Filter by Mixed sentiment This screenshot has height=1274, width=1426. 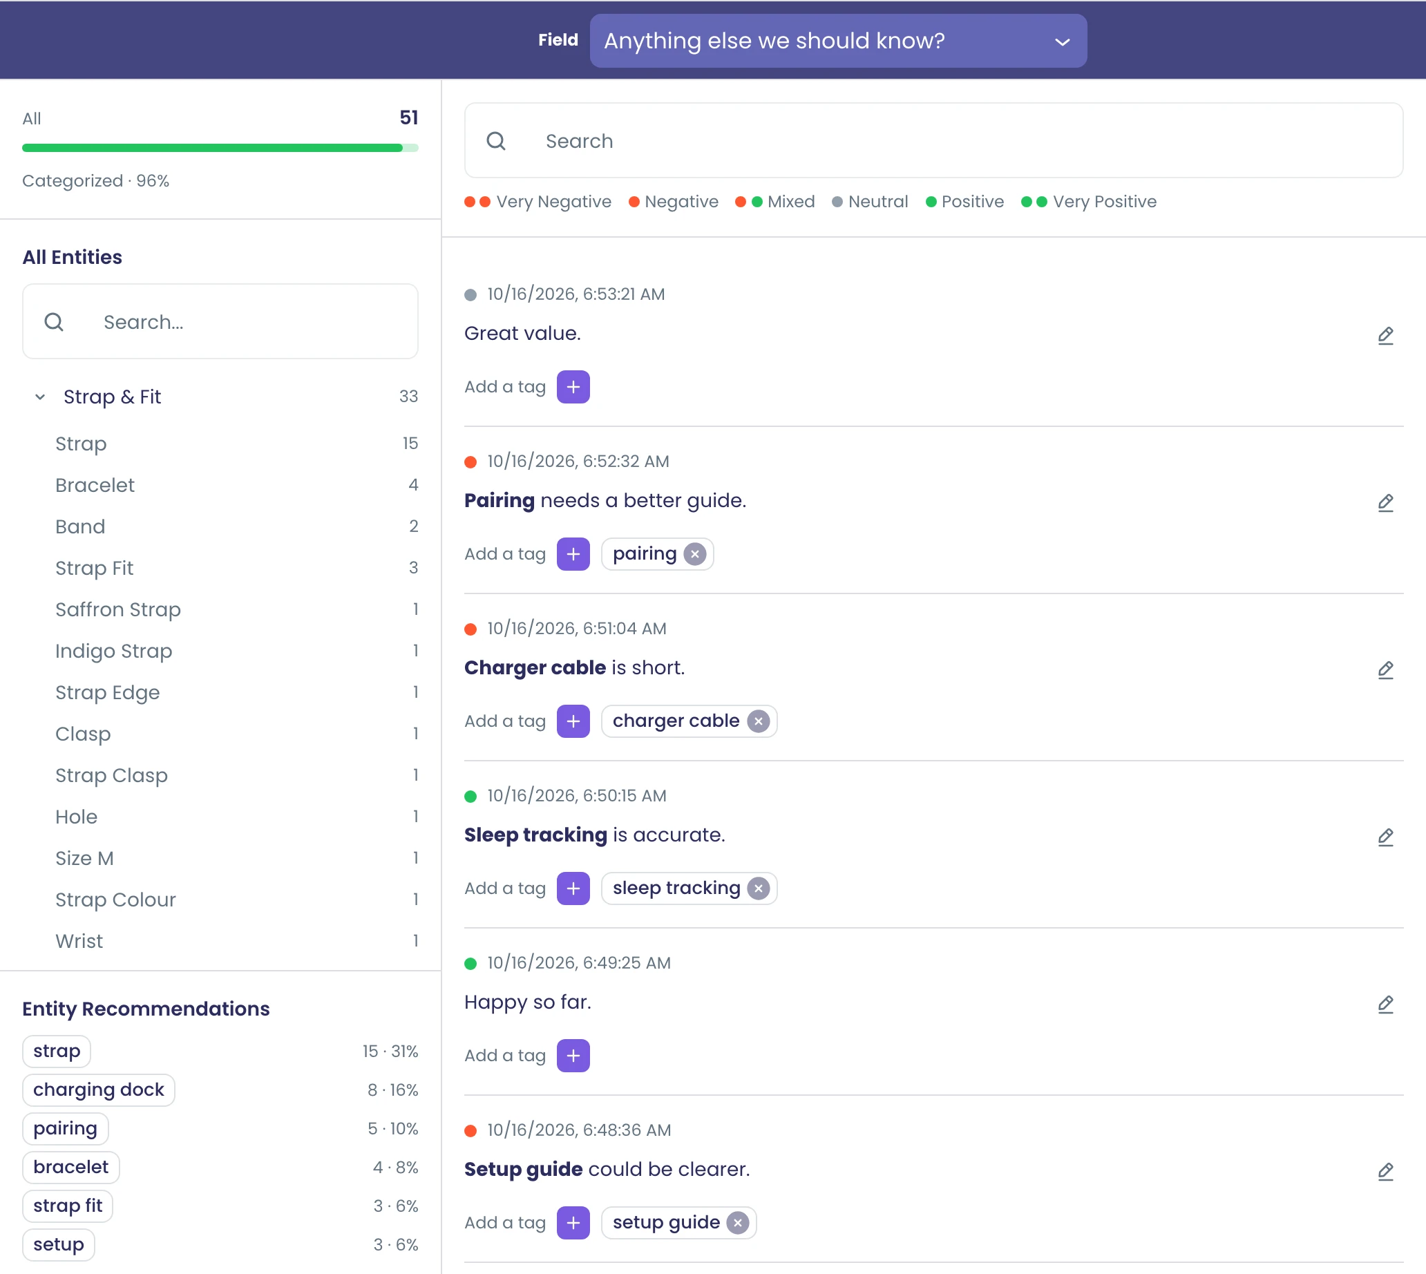[x=775, y=202]
